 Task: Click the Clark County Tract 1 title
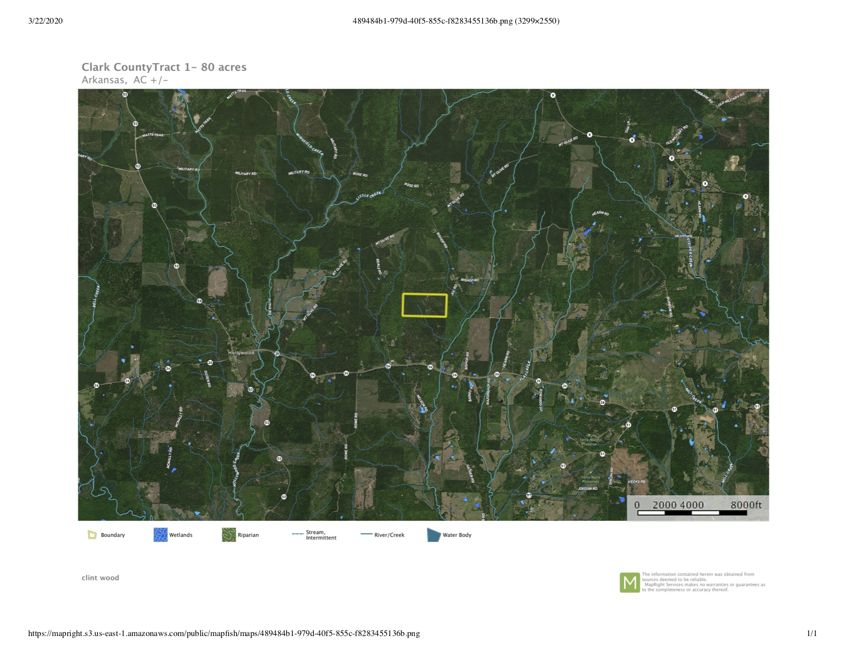pos(164,67)
